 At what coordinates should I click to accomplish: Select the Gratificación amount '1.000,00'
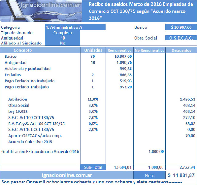click(x=156, y=151)
